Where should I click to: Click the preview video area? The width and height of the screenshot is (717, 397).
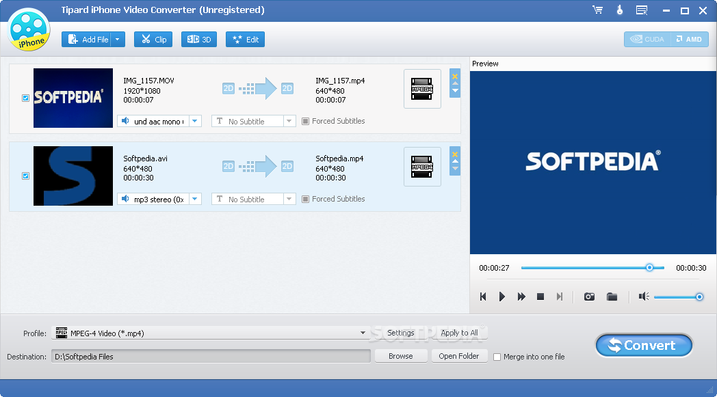coord(592,162)
